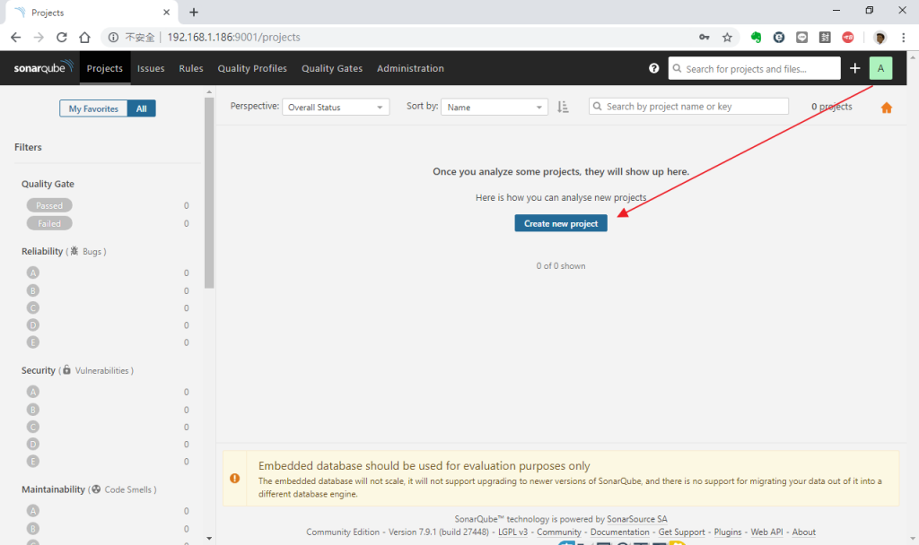Open the Administration menu

pyautogui.click(x=410, y=68)
